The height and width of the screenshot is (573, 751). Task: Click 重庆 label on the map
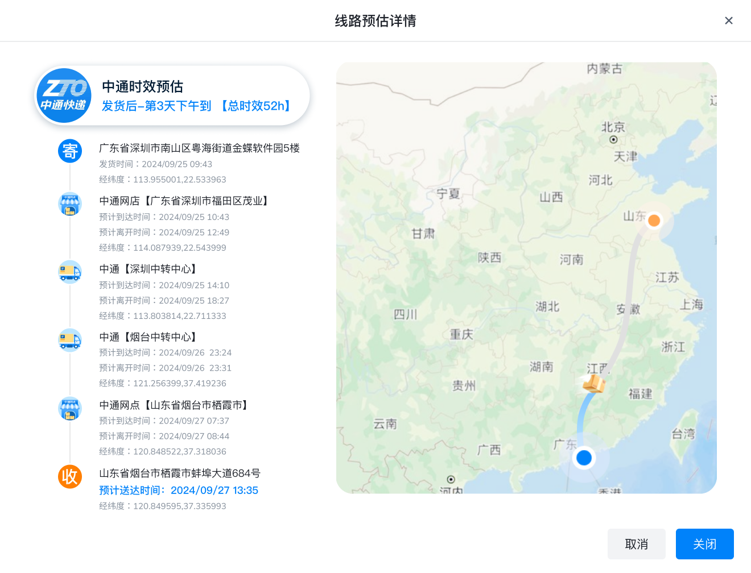pos(461,334)
